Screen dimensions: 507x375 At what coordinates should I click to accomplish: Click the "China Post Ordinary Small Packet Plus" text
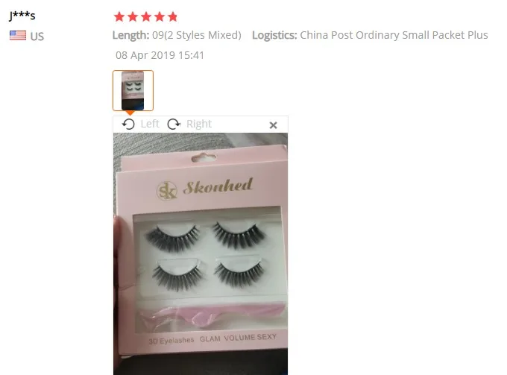[x=394, y=35]
